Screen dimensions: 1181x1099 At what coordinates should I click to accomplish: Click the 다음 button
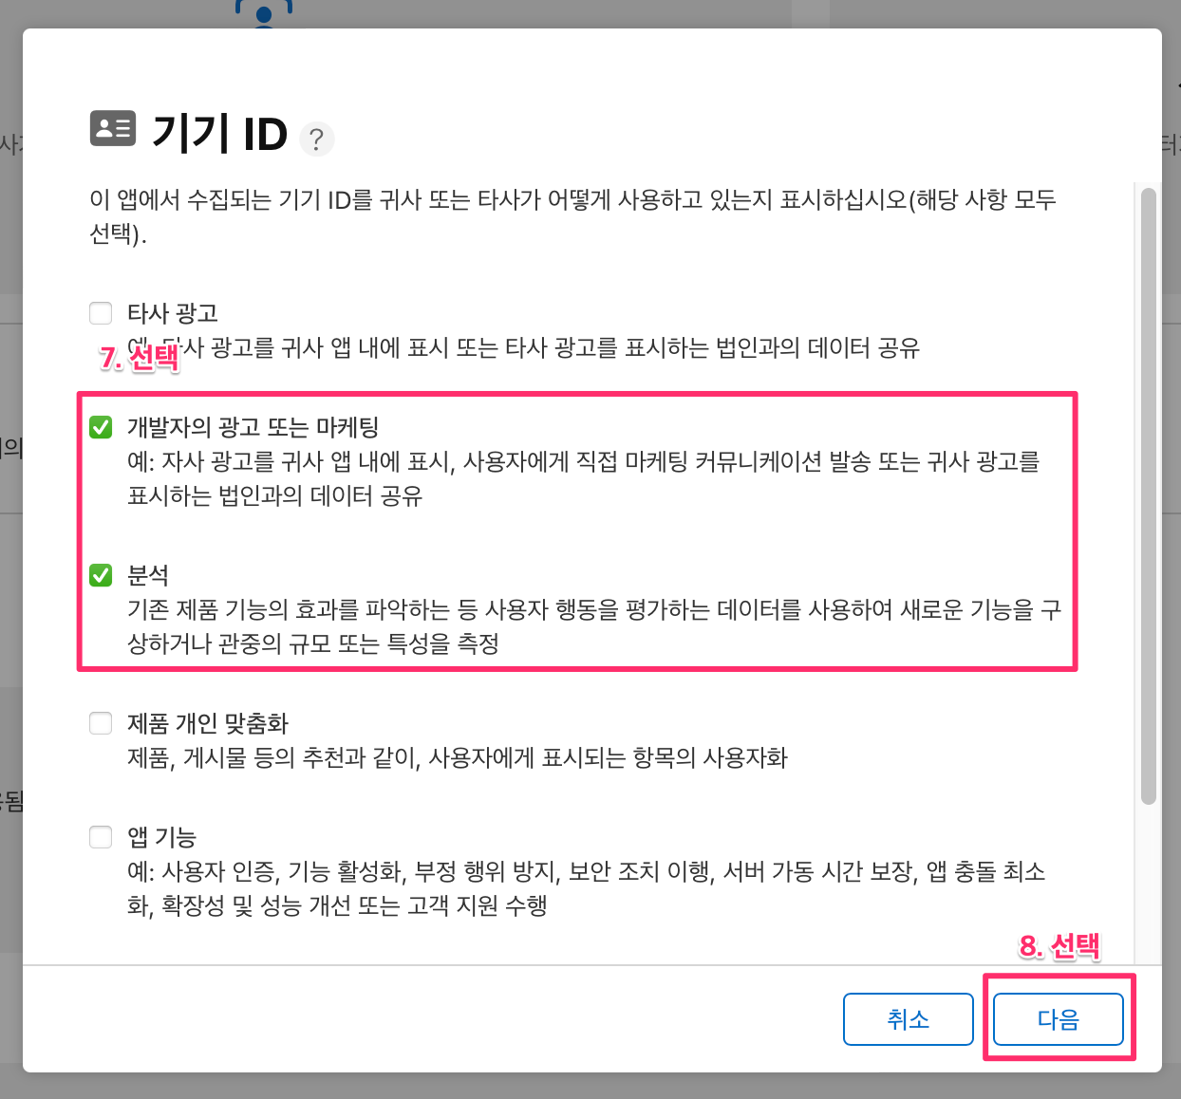tap(1059, 1019)
